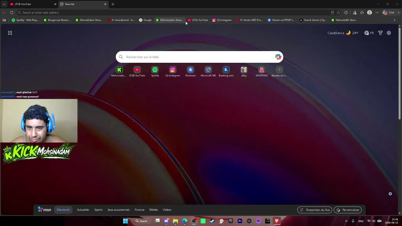Open WhatsApp from the taskbar

[x=203, y=221]
